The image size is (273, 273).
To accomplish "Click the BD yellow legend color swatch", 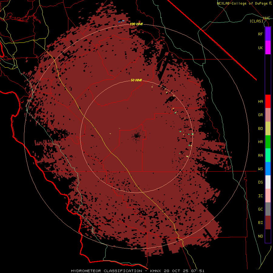I will [x=268, y=129].
